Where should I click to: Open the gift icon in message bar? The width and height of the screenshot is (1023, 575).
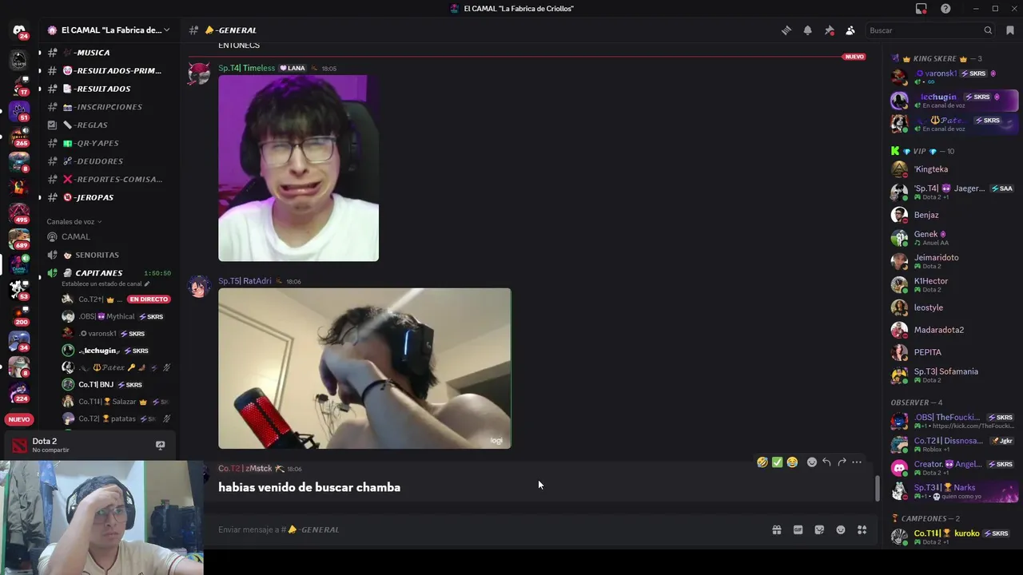(776, 529)
